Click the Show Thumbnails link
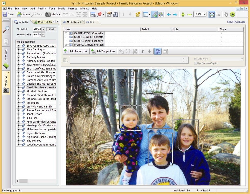This screenshot has width=250, height=194. (x=236, y=22)
